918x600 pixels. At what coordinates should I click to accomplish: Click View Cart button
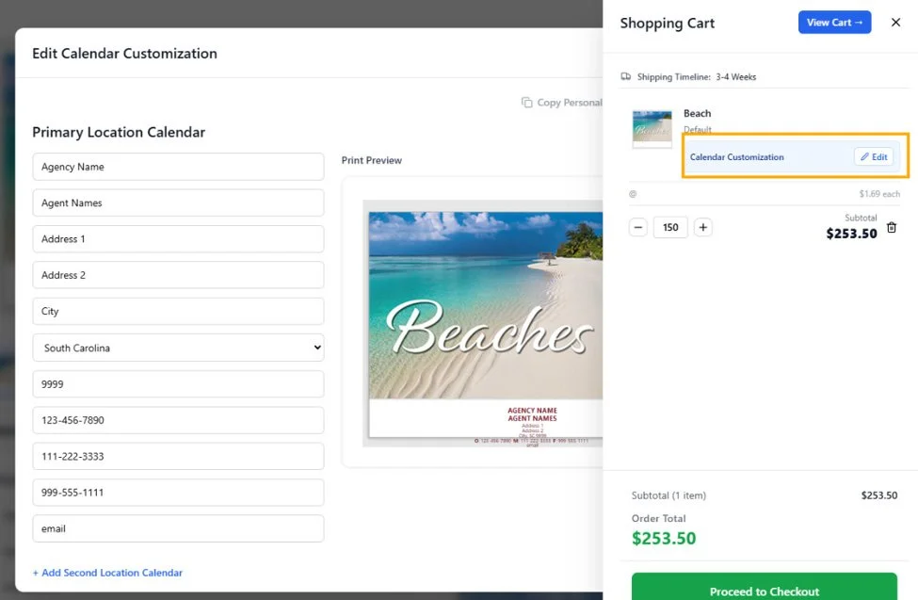pos(834,23)
